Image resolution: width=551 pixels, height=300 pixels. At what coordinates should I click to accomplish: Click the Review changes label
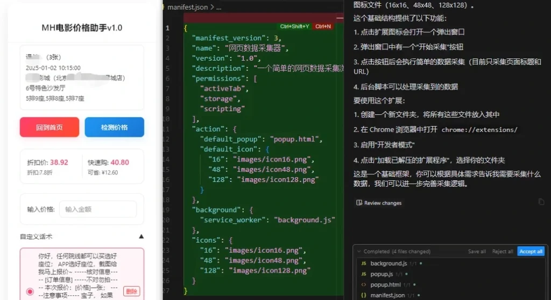point(383,203)
